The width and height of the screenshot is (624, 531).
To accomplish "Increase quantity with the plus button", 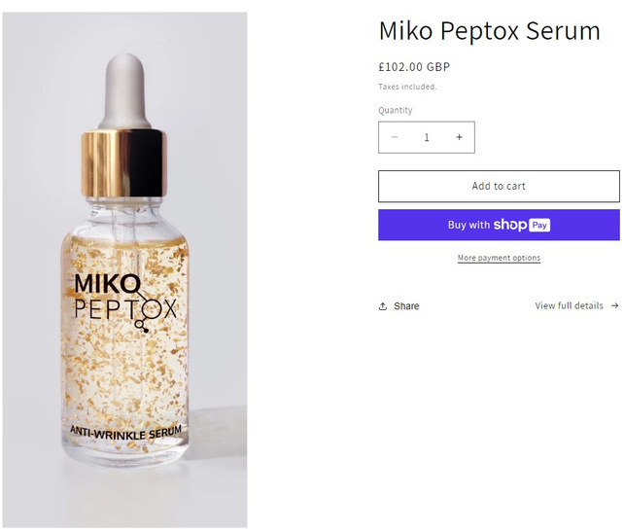I will [459, 137].
